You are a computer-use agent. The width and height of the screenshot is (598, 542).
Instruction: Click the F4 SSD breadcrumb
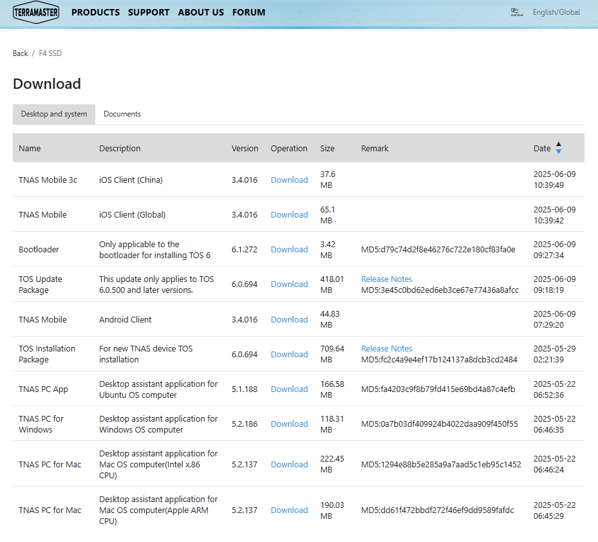point(50,53)
